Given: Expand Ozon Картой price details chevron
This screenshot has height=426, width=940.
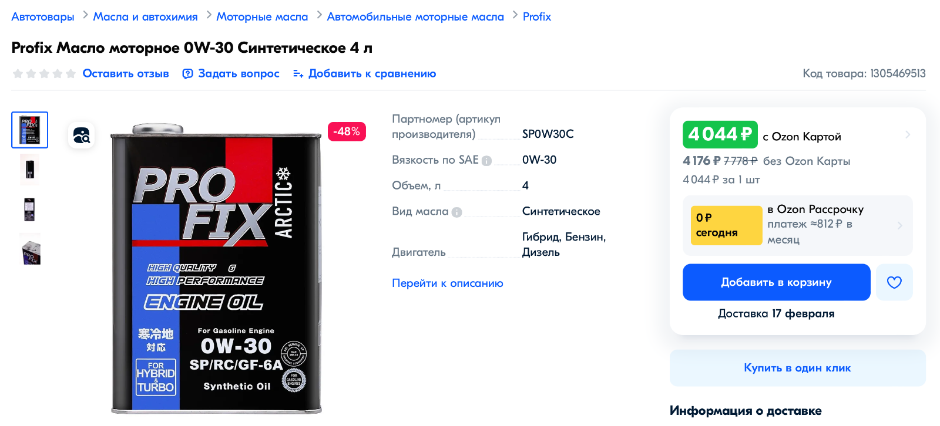Looking at the screenshot, I should [x=908, y=135].
